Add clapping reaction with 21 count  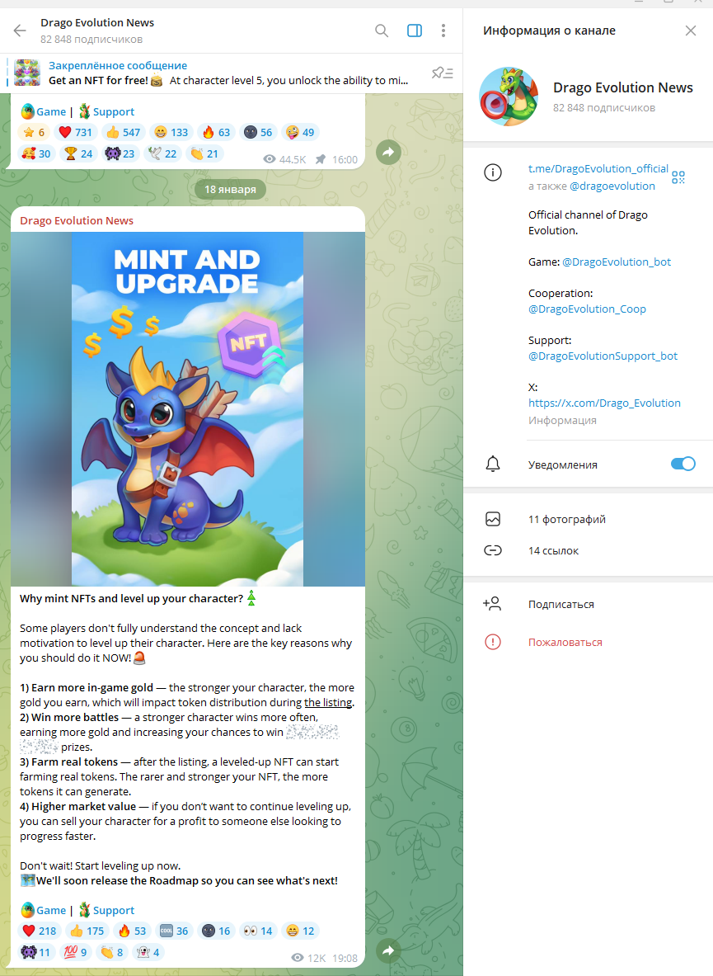pos(204,153)
